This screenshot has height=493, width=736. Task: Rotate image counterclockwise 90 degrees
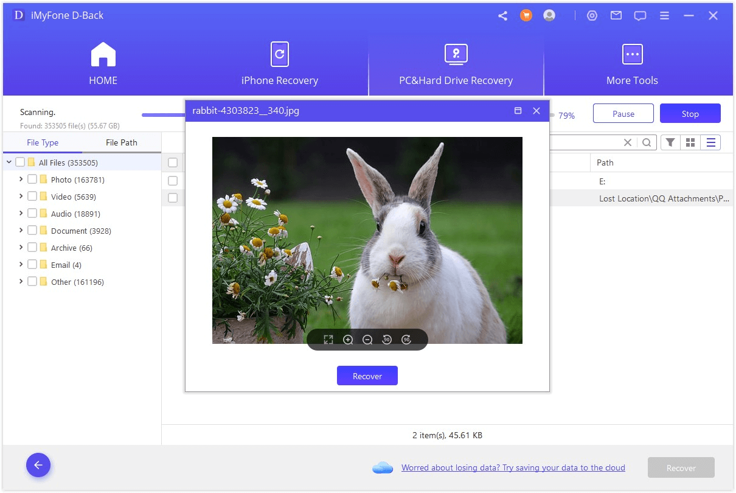387,340
